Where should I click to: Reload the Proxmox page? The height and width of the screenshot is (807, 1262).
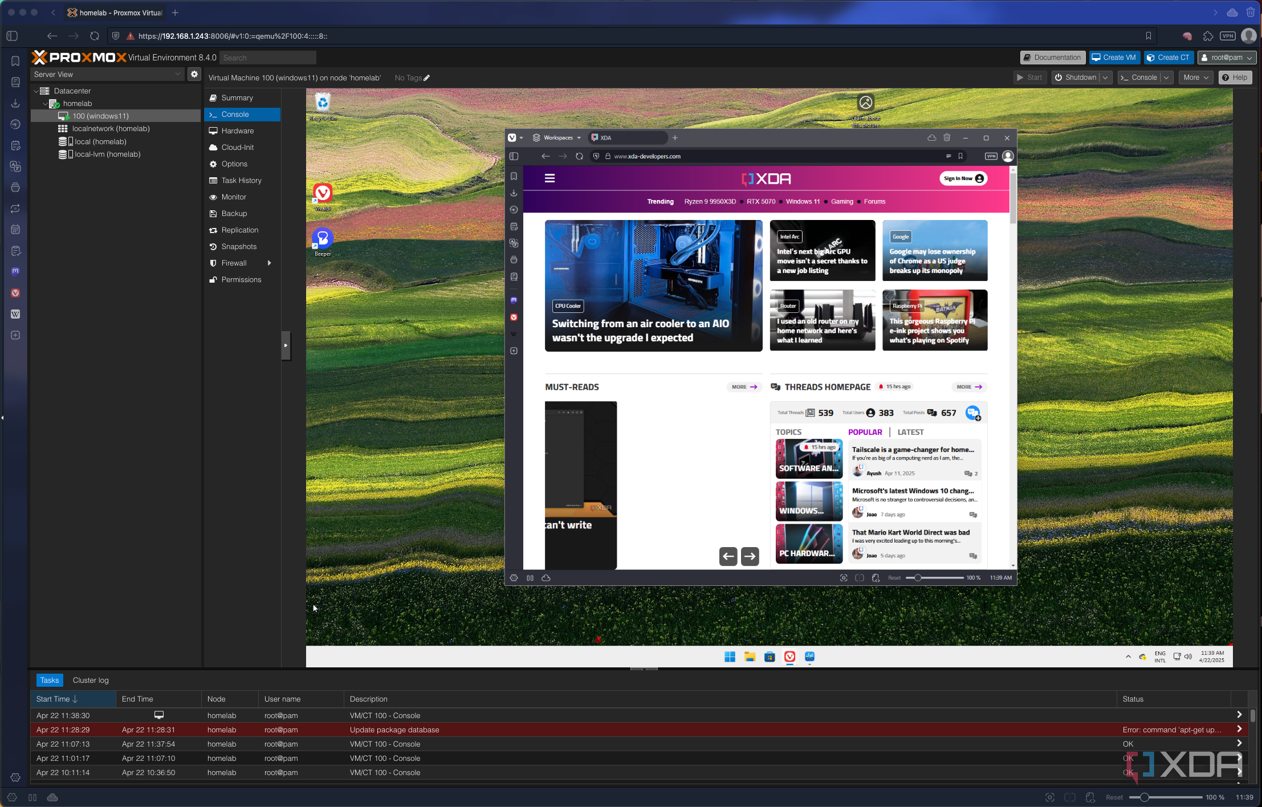click(x=95, y=36)
